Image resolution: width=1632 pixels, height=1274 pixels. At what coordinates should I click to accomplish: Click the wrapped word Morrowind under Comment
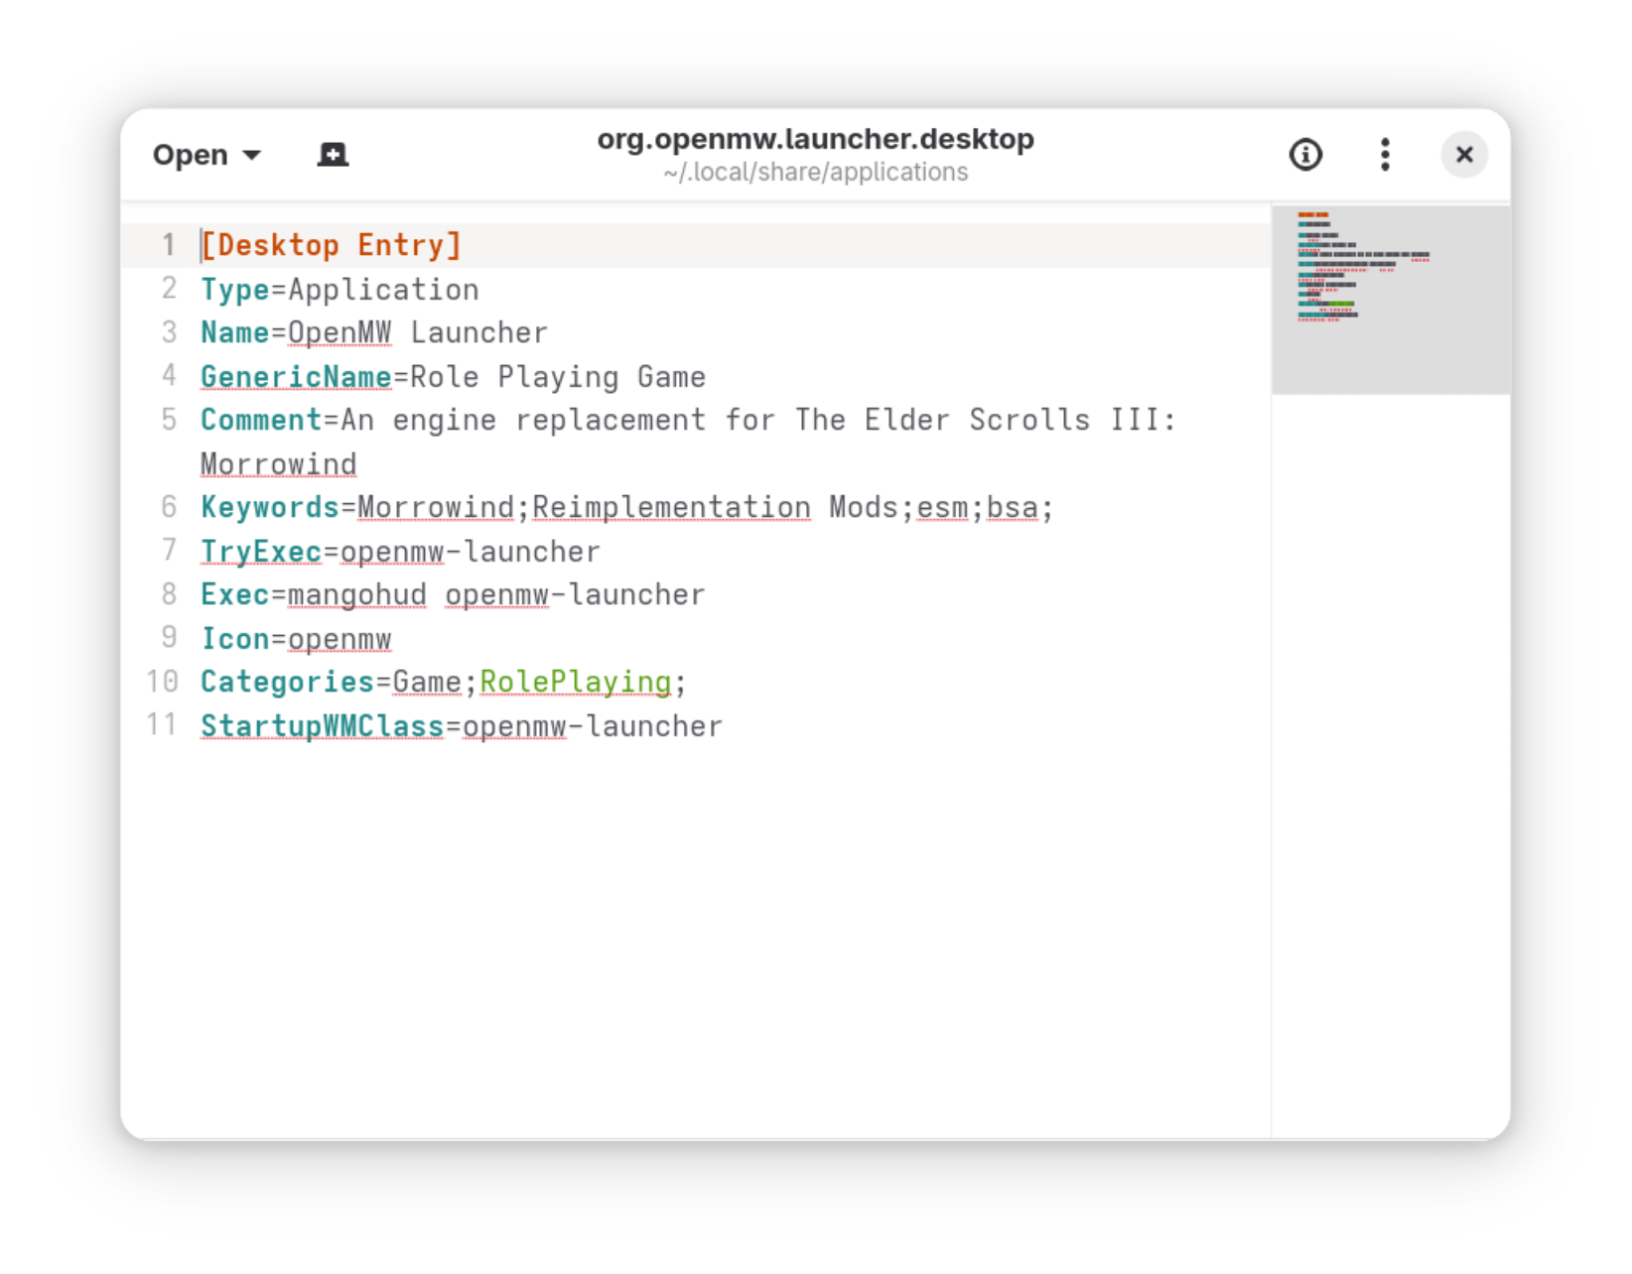(x=278, y=464)
